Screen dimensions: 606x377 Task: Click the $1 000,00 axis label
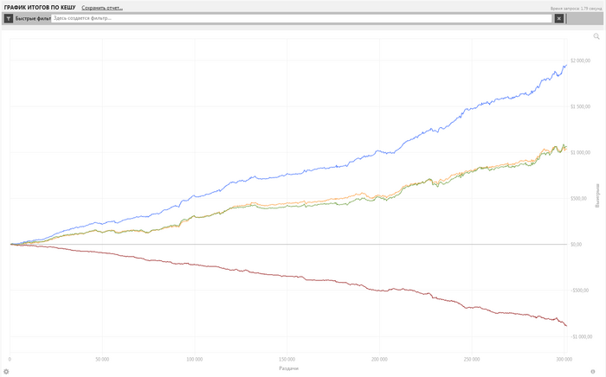[x=581, y=152]
